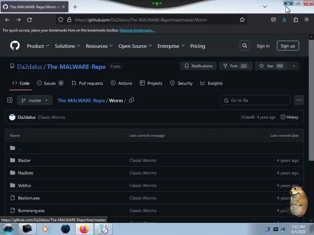Show hidden tray icons arrow

261,229
